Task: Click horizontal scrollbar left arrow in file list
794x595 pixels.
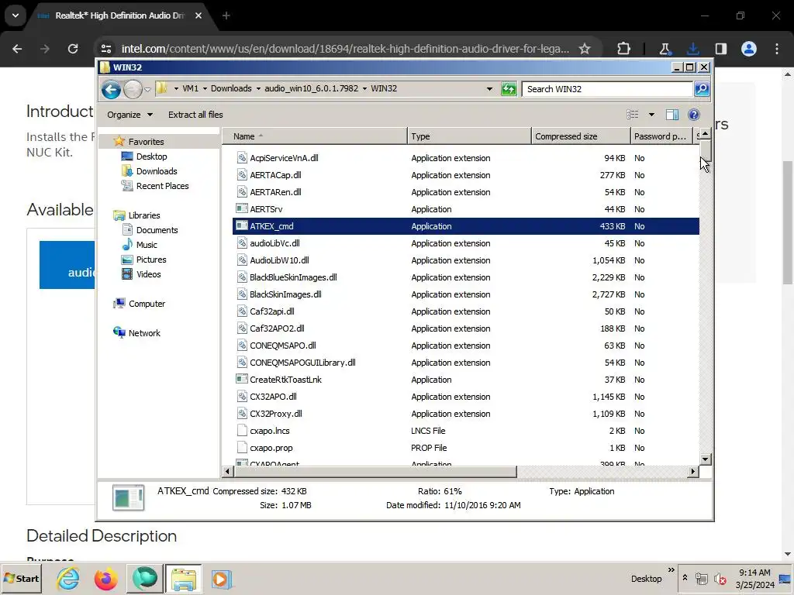Action: pyautogui.click(x=227, y=472)
